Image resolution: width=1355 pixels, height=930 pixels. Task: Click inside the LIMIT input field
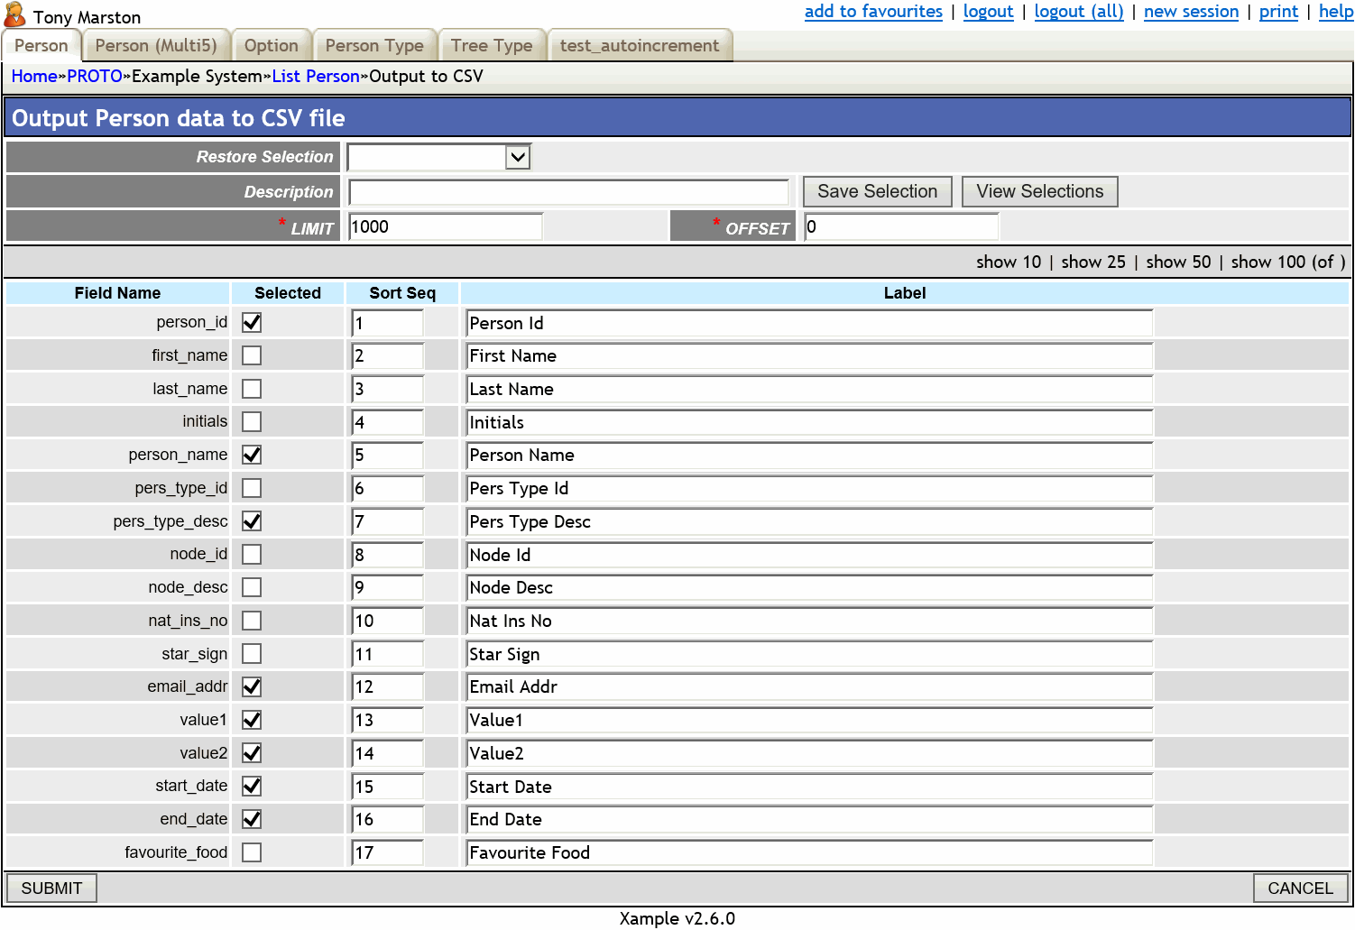coord(444,226)
